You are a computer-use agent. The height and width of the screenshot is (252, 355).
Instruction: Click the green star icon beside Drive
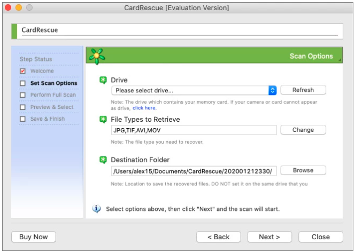[103, 80]
